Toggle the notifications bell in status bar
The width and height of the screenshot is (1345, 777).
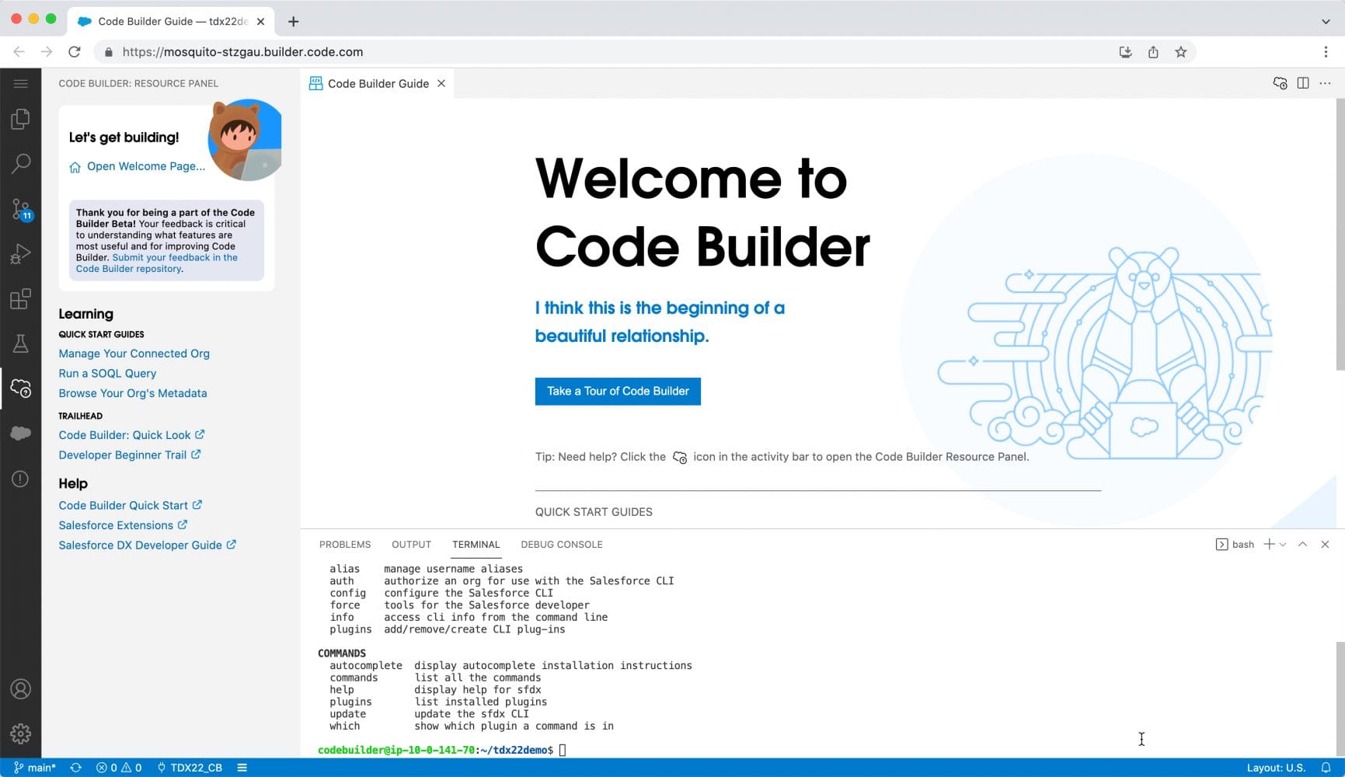click(x=1326, y=768)
